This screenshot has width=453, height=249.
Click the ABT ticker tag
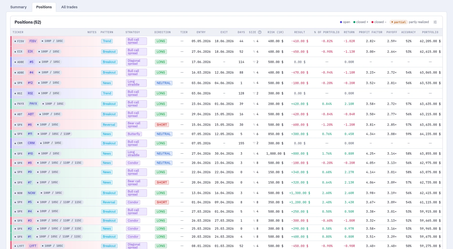click(x=31, y=114)
